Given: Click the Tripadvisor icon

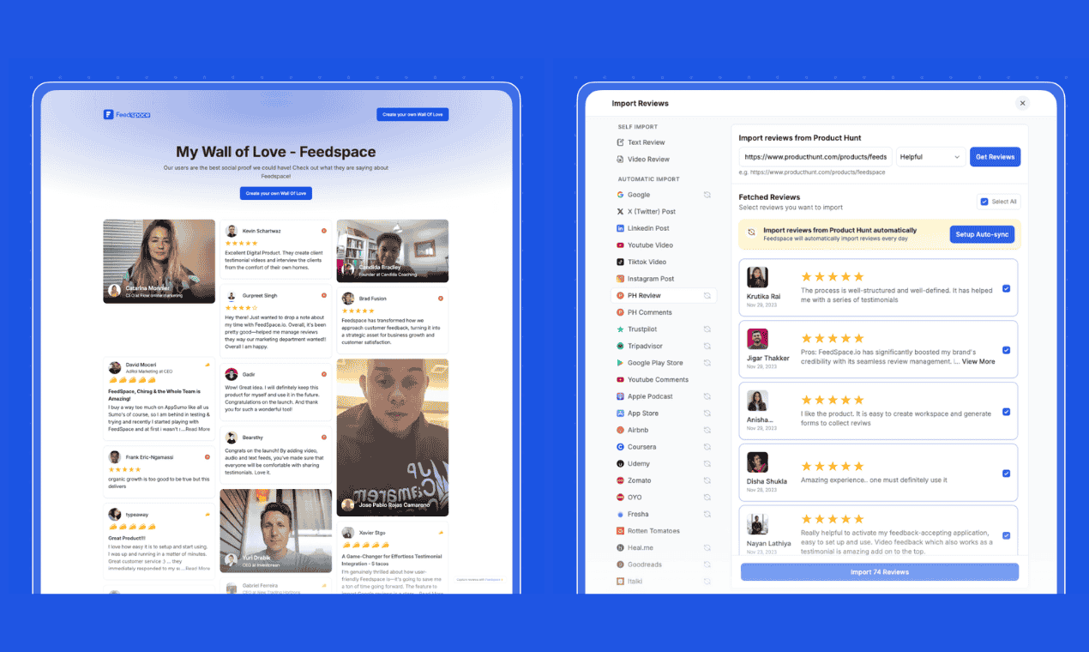Looking at the screenshot, I should point(620,346).
